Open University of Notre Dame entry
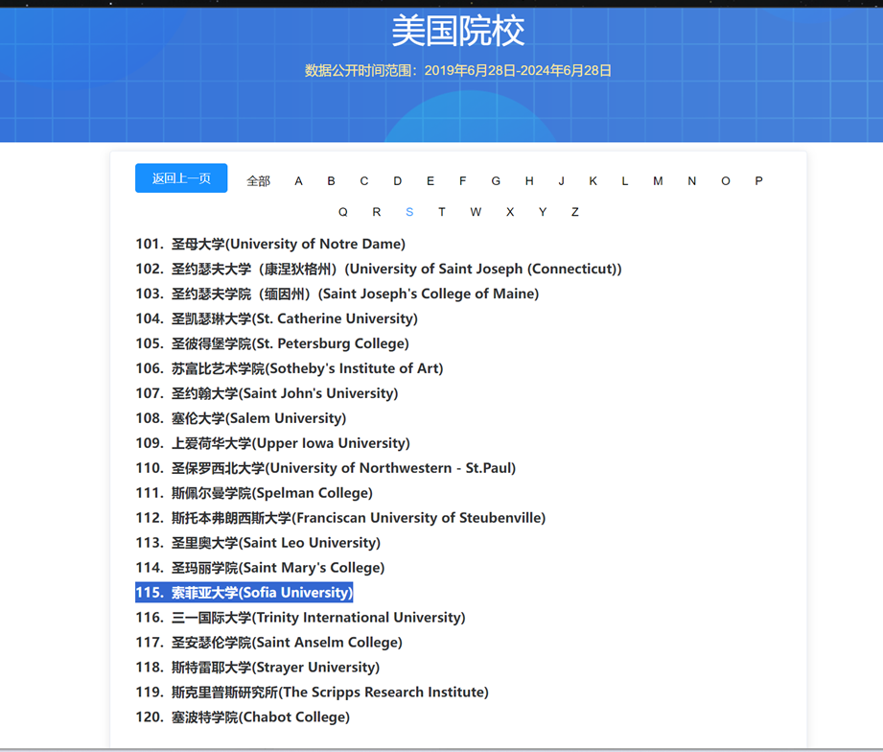Image resolution: width=883 pixels, height=752 pixels. (288, 244)
